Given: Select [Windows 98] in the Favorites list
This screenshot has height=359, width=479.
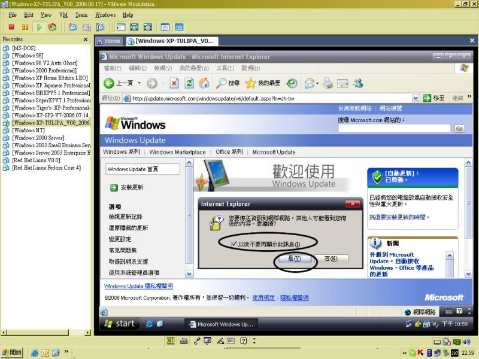Looking at the screenshot, I should click(28, 55).
